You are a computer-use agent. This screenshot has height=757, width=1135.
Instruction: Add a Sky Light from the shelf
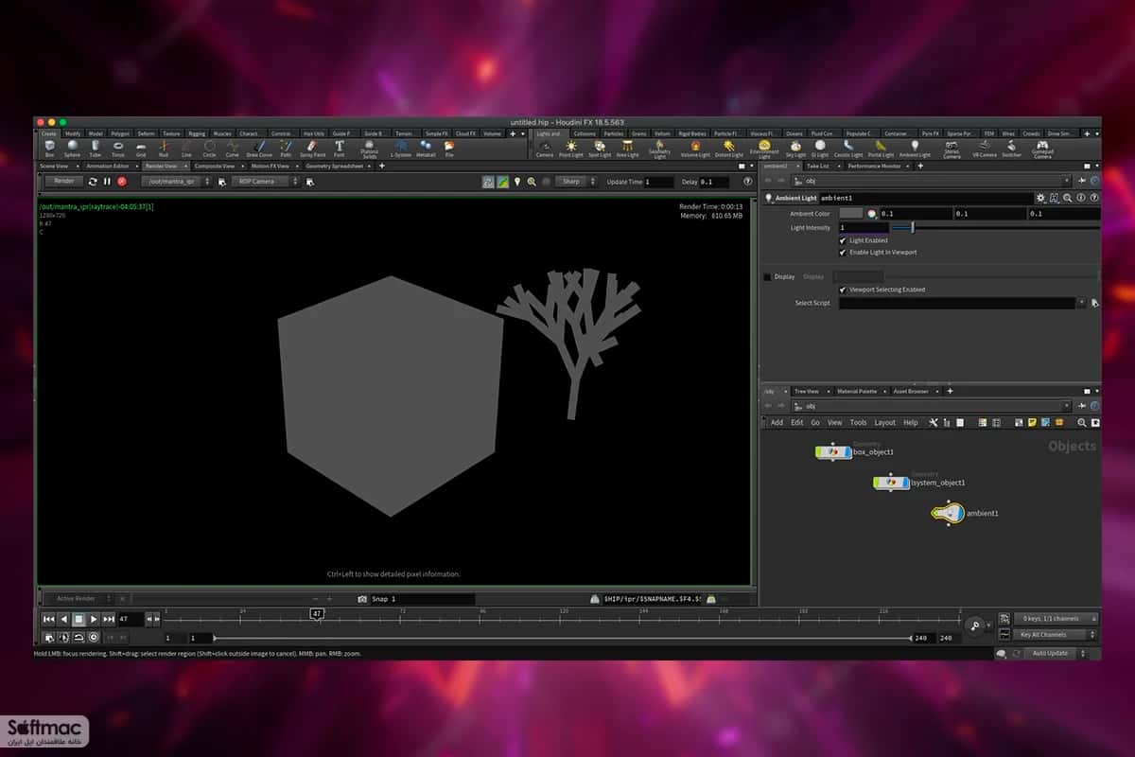pyautogui.click(x=796, y=149)
